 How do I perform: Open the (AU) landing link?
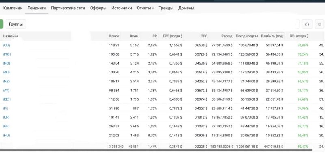tap(6, 72)
